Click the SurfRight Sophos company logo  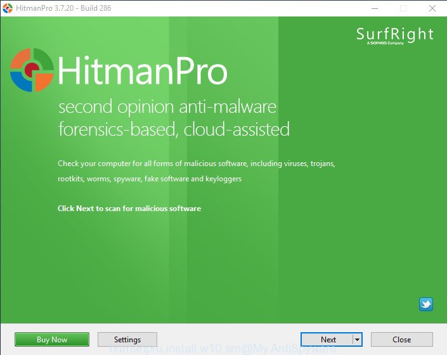pos(395,36)
